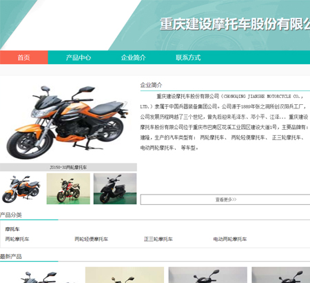Open the fourth latest product image
This screenshot has width=310, height=283.
(281, 275)
